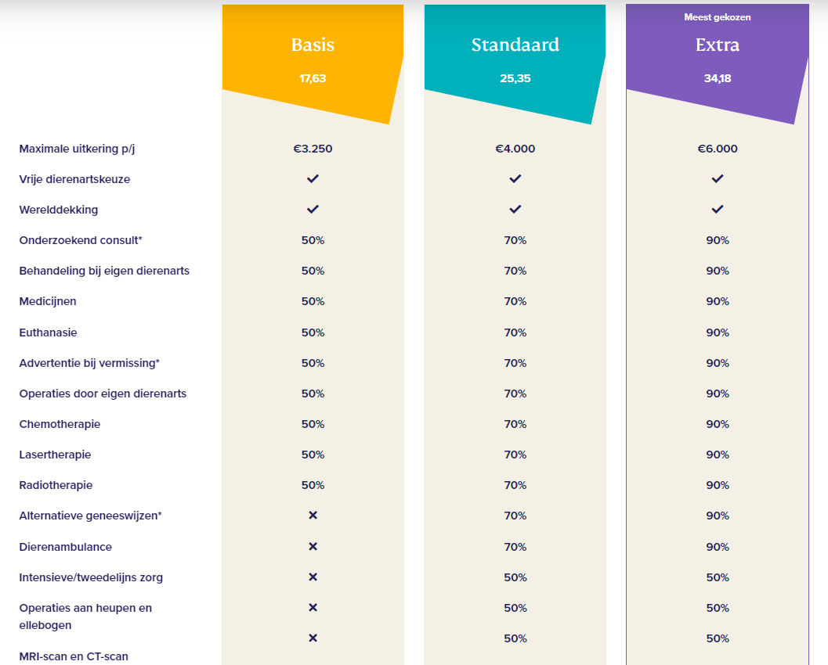
Task: Click the 'Advertentie bij vermissing*' row label
Action: 89,363
